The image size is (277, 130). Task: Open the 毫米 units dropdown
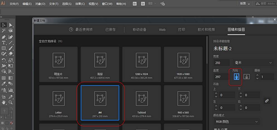[254, 63]
